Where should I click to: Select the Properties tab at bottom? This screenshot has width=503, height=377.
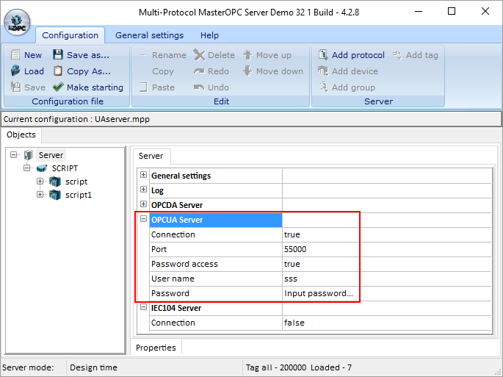156,348
